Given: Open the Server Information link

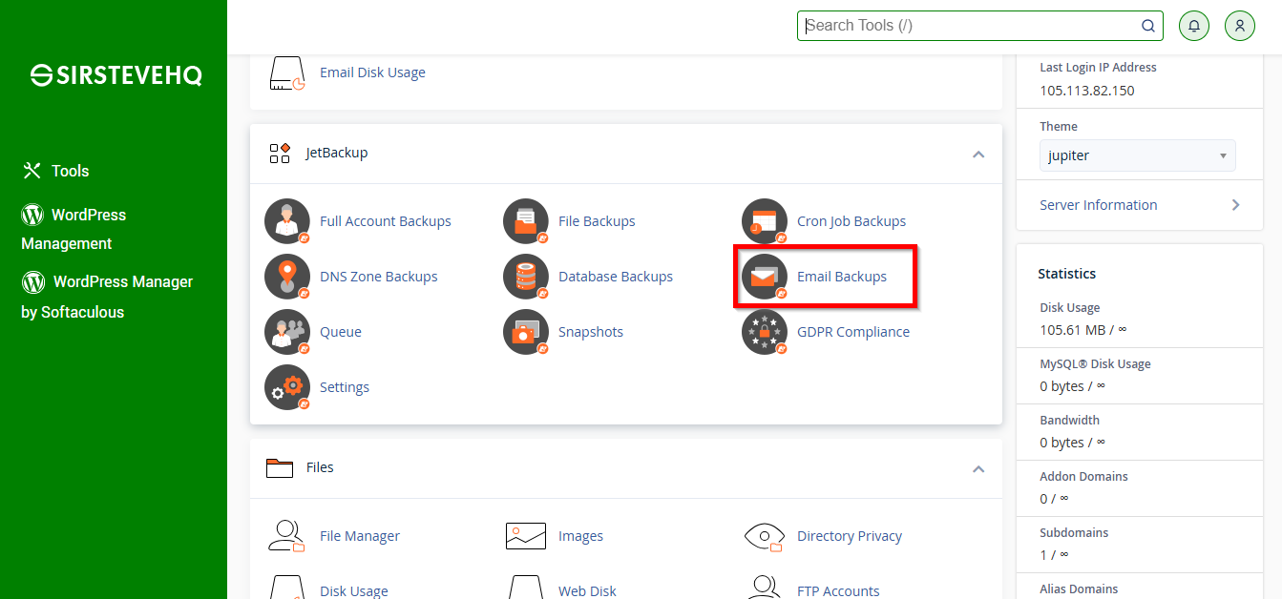Looking at the screenshot, I should 1098,205.
